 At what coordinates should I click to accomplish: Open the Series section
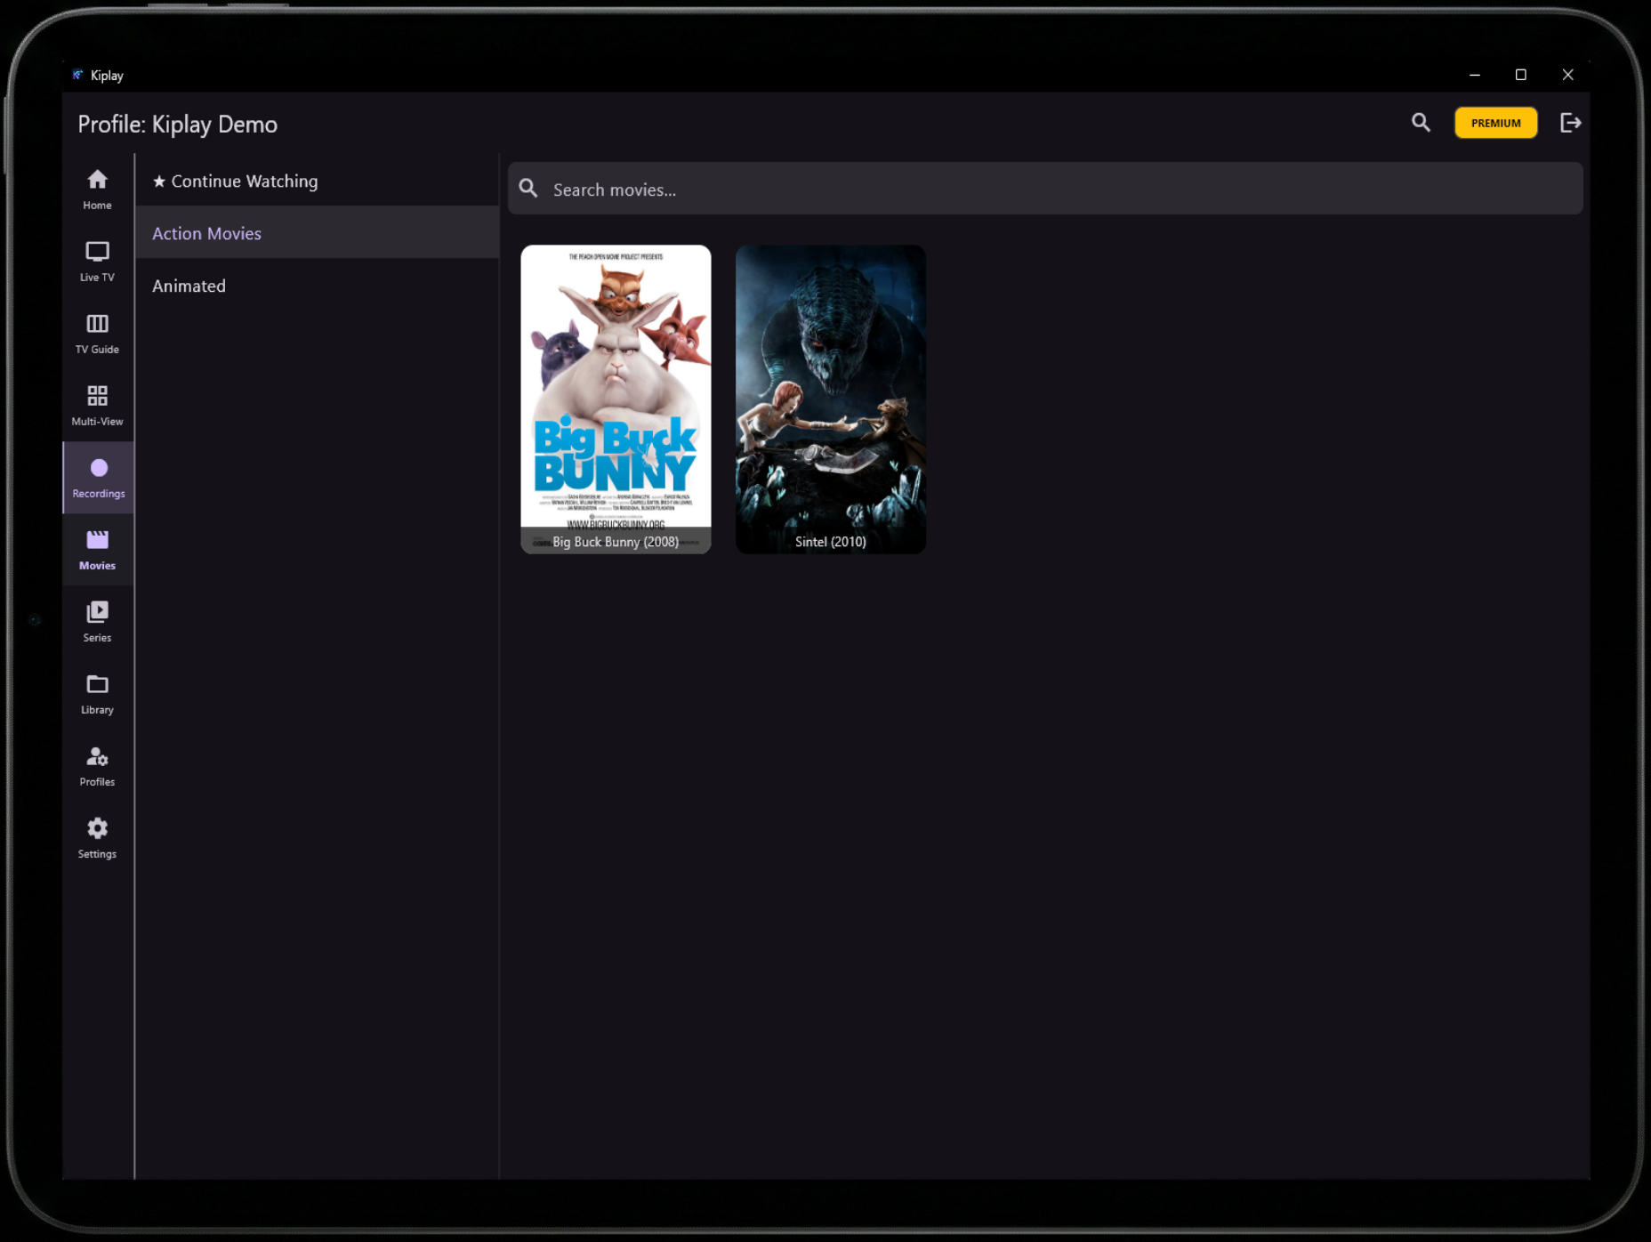click(x=98, y=622)
